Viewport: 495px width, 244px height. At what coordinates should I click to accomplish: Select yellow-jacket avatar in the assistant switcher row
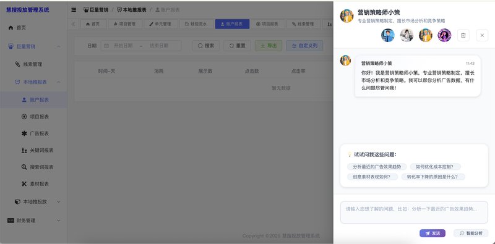pos(426,35)
